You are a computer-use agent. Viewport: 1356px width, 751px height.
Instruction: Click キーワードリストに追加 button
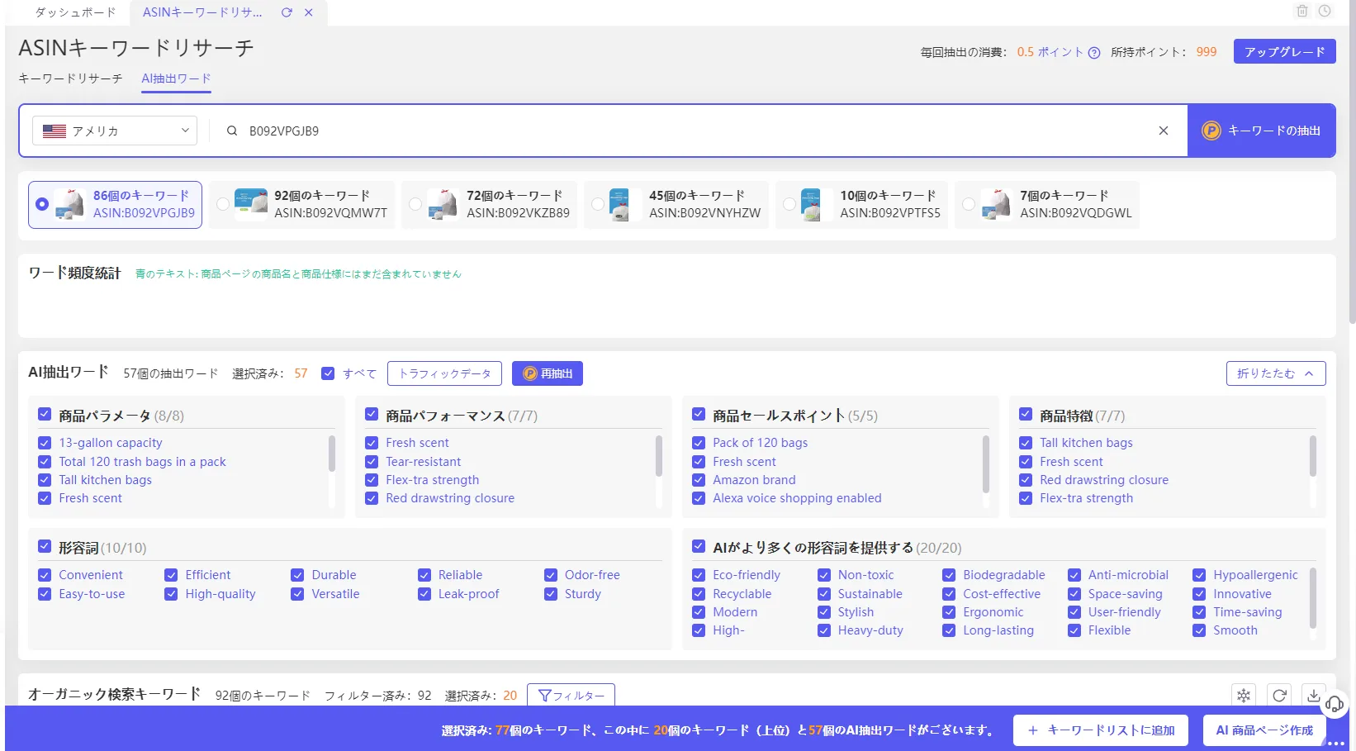tap(1101, 730)
